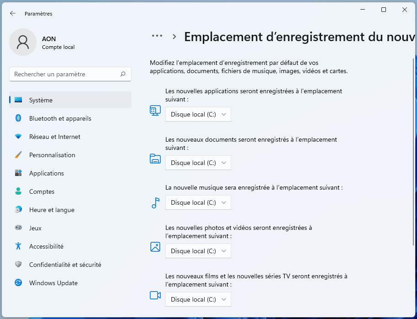Expand the new music save location dropdown

point(198,202)
